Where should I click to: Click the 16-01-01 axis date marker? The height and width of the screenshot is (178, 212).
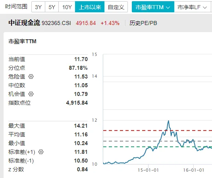tap(194, 170)
